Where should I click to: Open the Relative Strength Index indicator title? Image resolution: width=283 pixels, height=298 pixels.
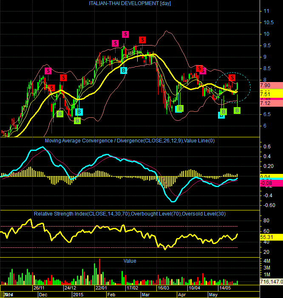130,214
